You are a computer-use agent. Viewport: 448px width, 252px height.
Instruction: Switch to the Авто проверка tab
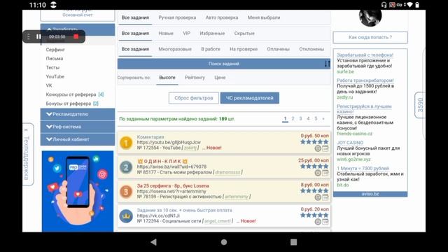click(222, 17)
